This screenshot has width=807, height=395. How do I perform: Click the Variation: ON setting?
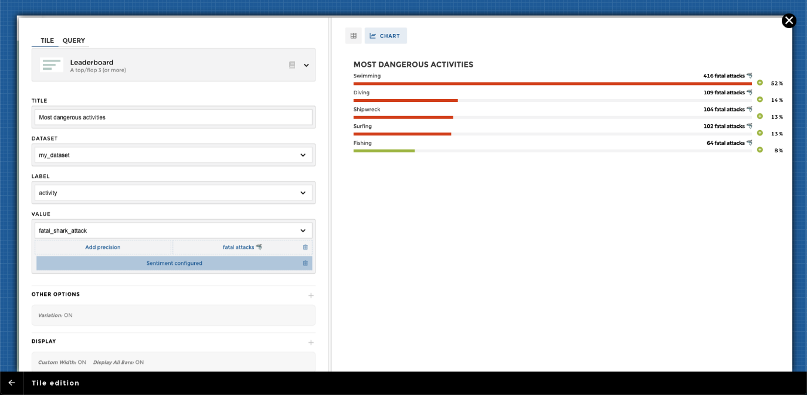(x=55, y=315)
